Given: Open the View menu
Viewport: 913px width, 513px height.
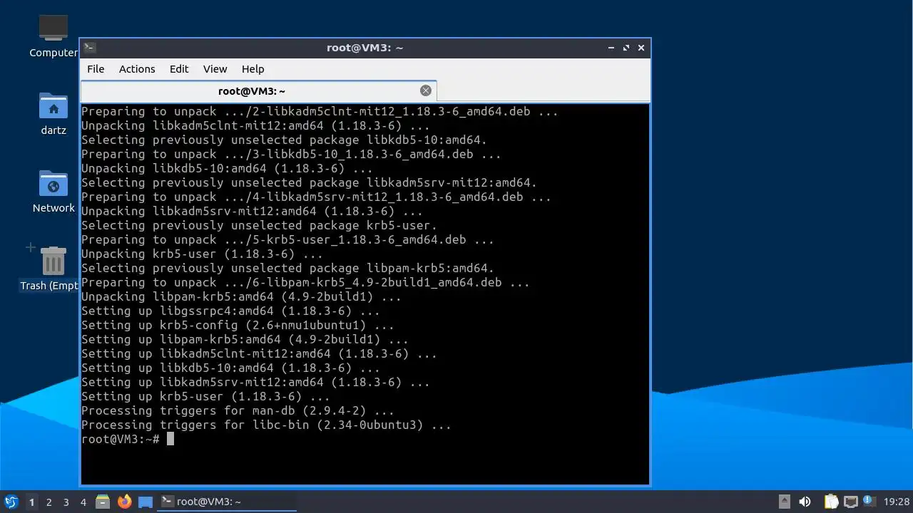Looking at the screenshot, I should [x=215, y=69].
